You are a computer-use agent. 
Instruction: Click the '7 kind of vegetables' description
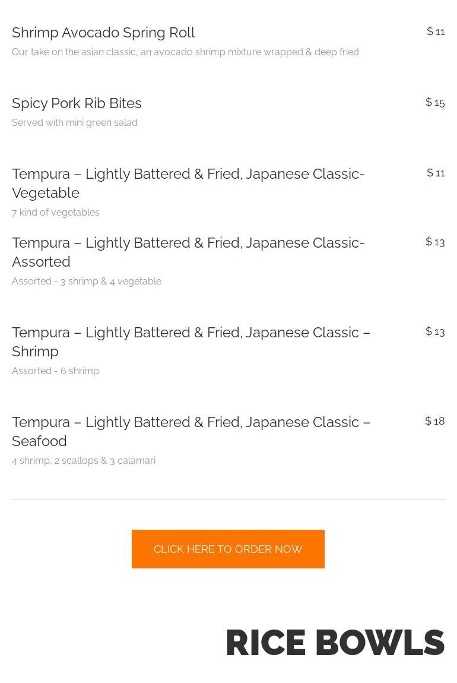pos(56,213)
